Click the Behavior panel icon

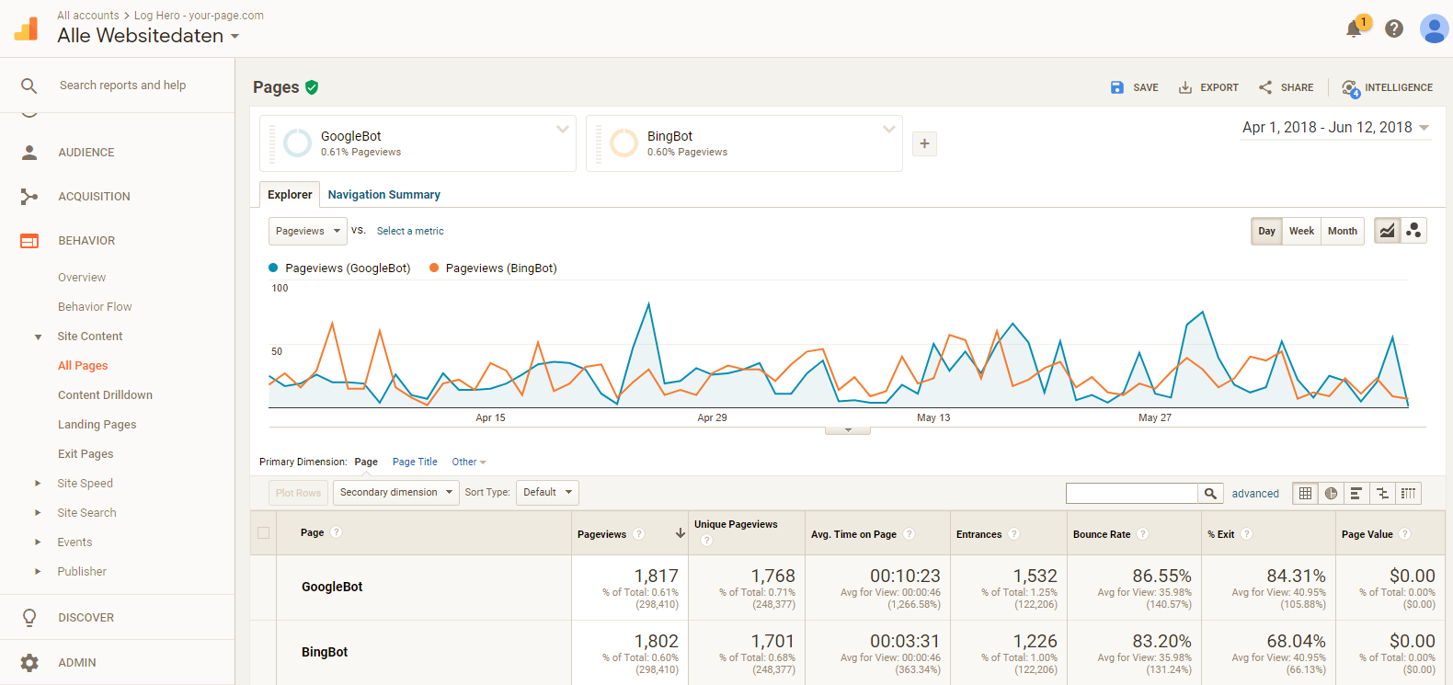coord(29,241)
